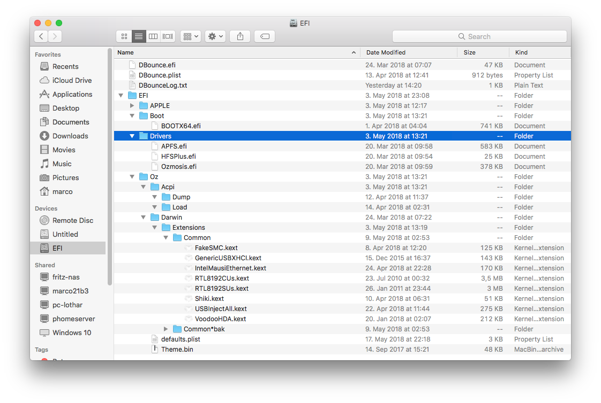The width and height of the screenshot is (601, 403).
Task: Select the HFSPlus.efi file
Action: 342,157
